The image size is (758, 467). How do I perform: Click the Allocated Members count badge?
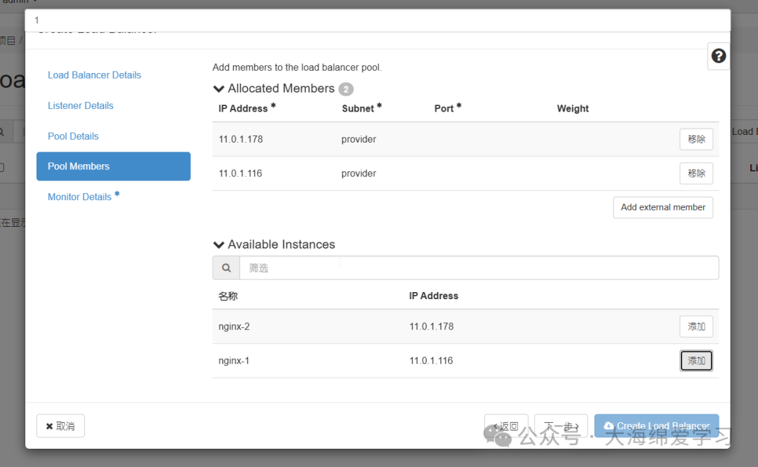point(345,89)
